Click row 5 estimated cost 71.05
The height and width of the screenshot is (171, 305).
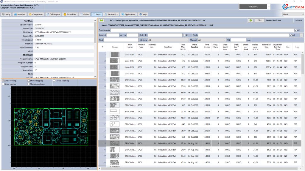click(x=269, y=80)
